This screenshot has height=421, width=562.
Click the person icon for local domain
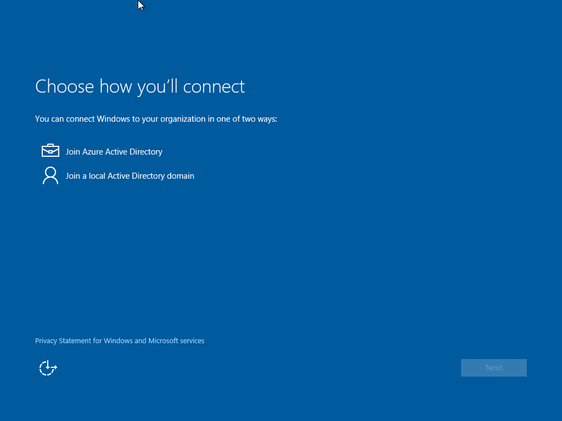click(x=50, y=175)
